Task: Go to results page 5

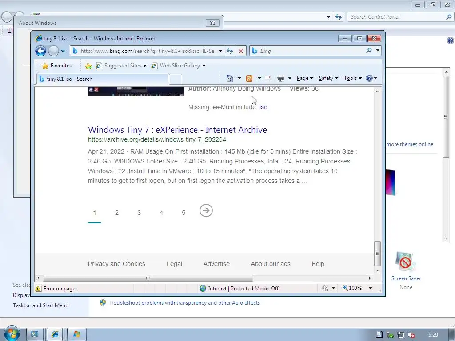Action: click(x=184, y=213)
